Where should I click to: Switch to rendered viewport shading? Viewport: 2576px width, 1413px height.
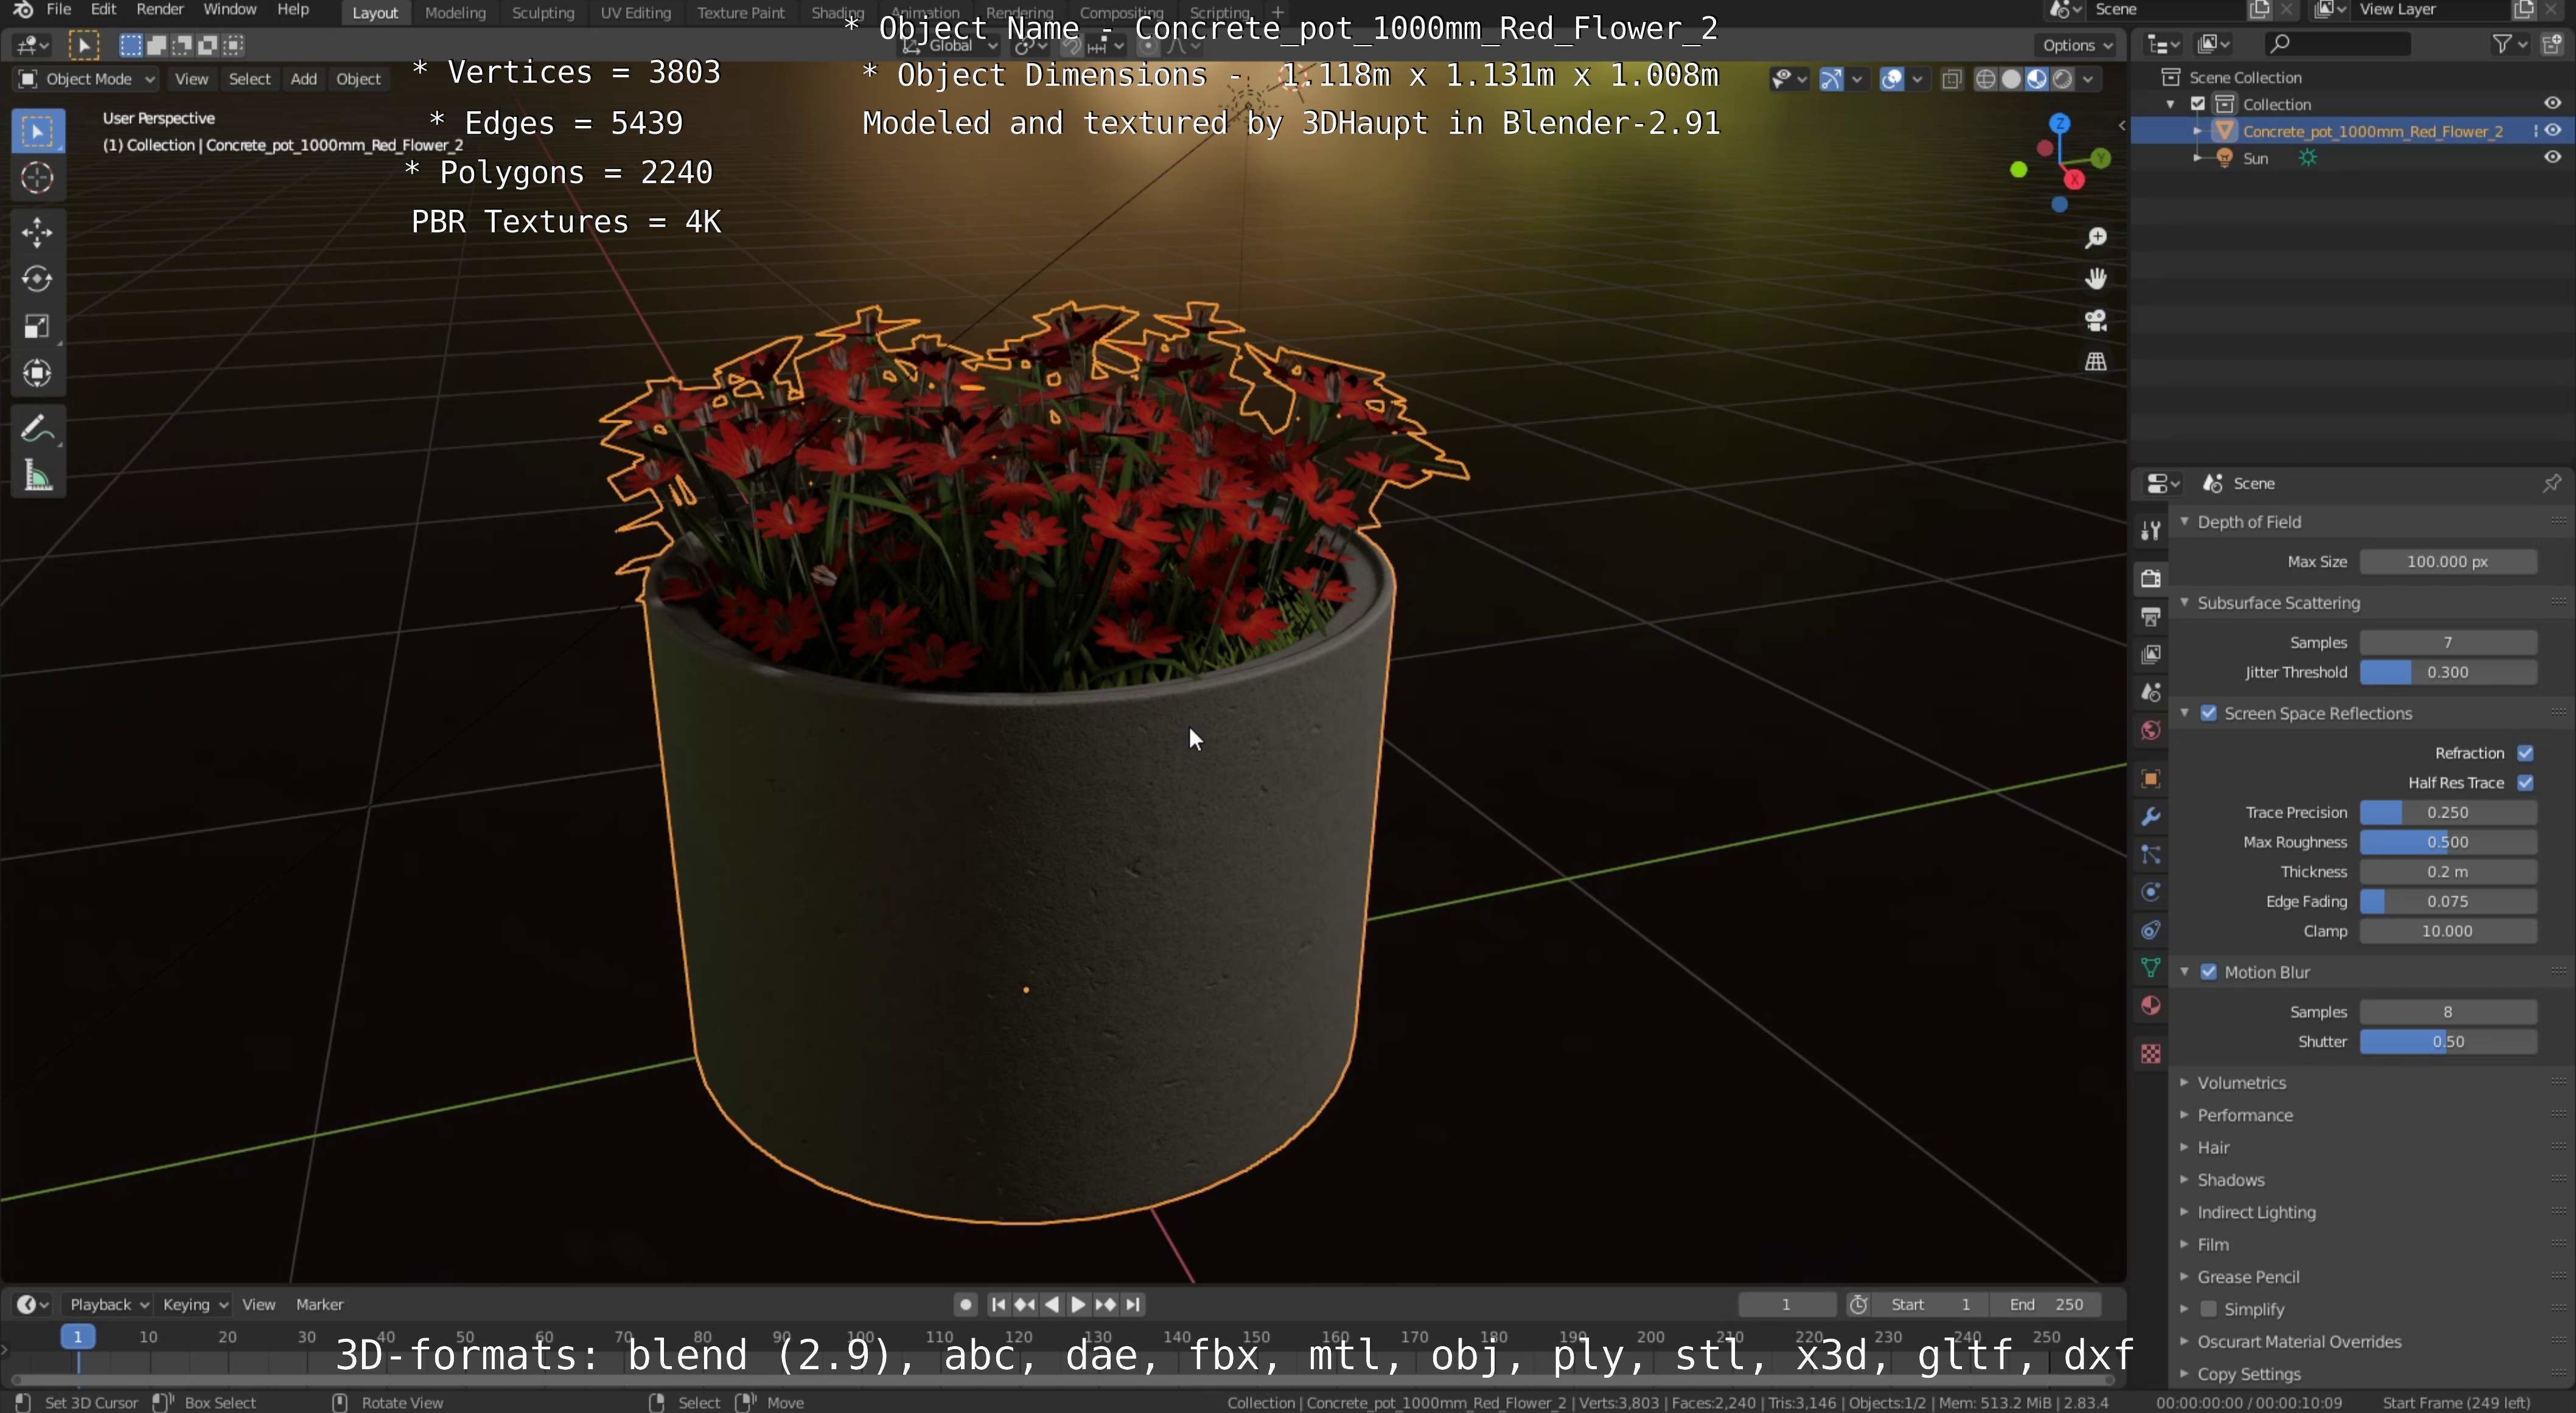click(2062, 79)
